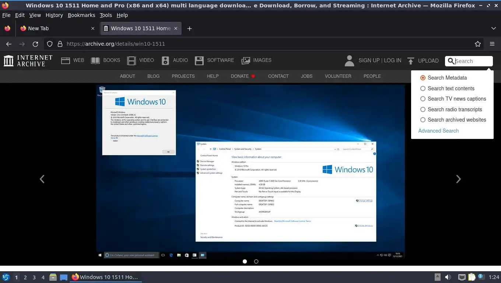
Task: Click the Firefox taskbar window entry
Action: point(106,277)
